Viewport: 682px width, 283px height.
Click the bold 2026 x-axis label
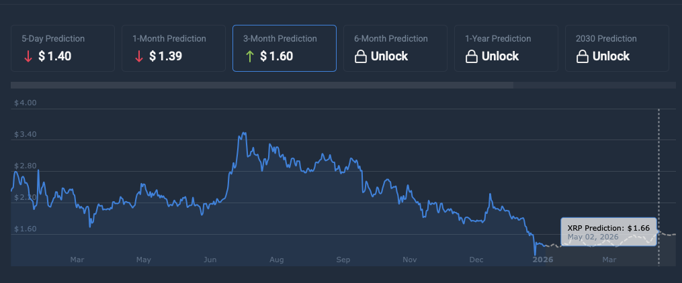(543, 260)
